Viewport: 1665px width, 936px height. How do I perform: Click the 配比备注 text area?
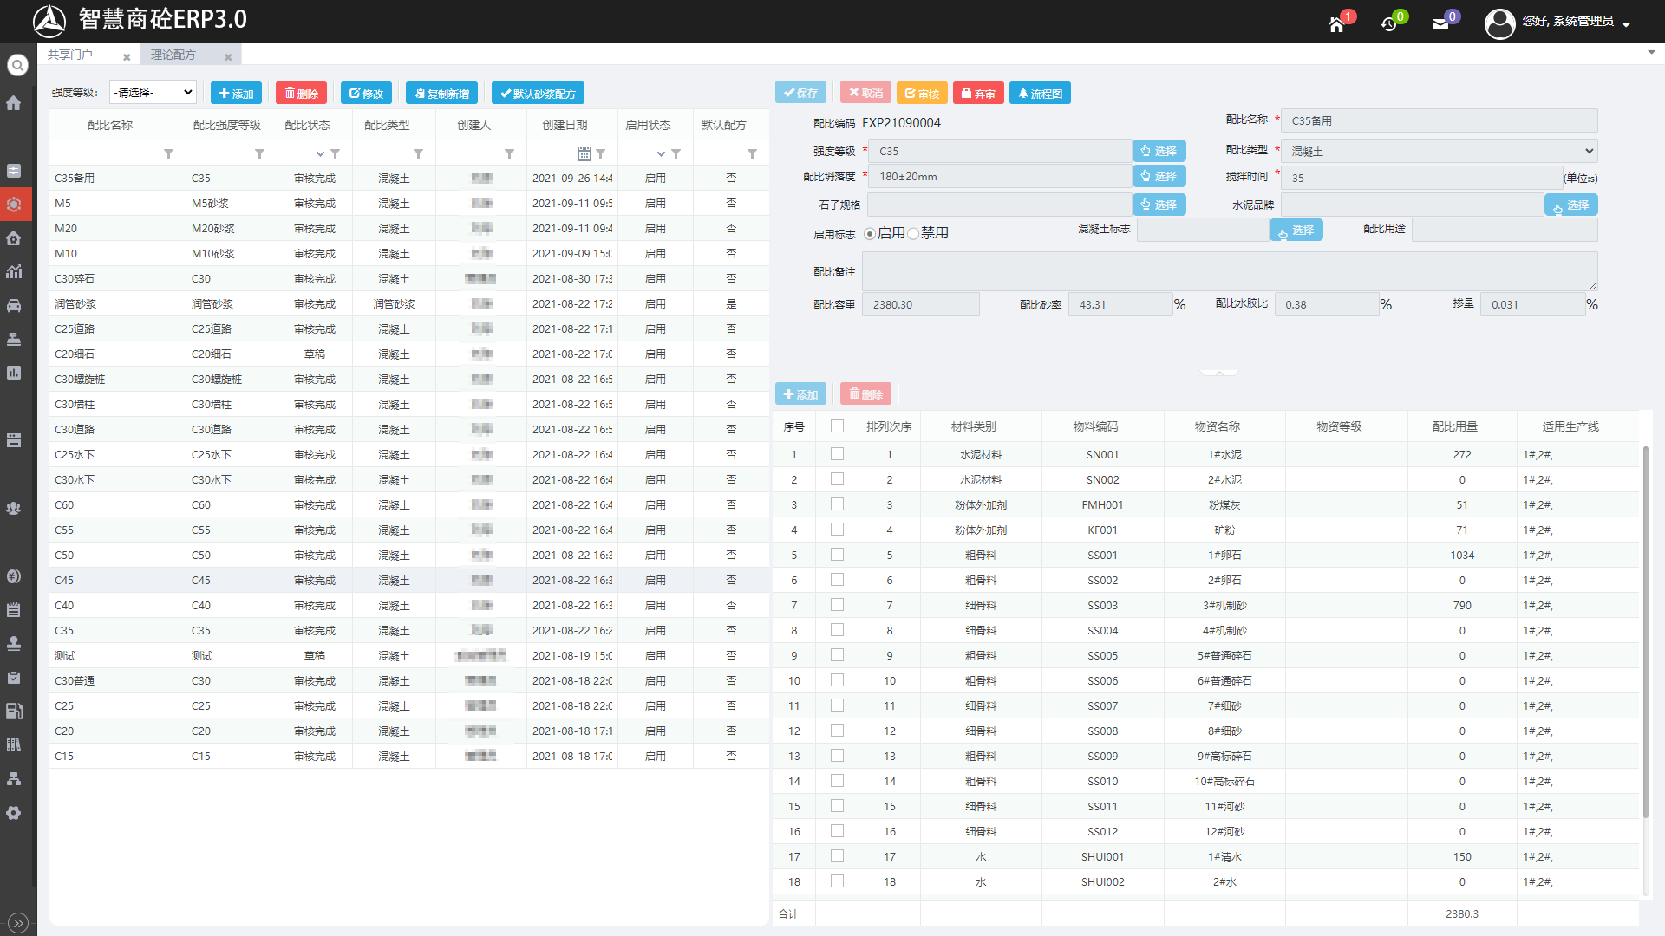pos(1229,272)
